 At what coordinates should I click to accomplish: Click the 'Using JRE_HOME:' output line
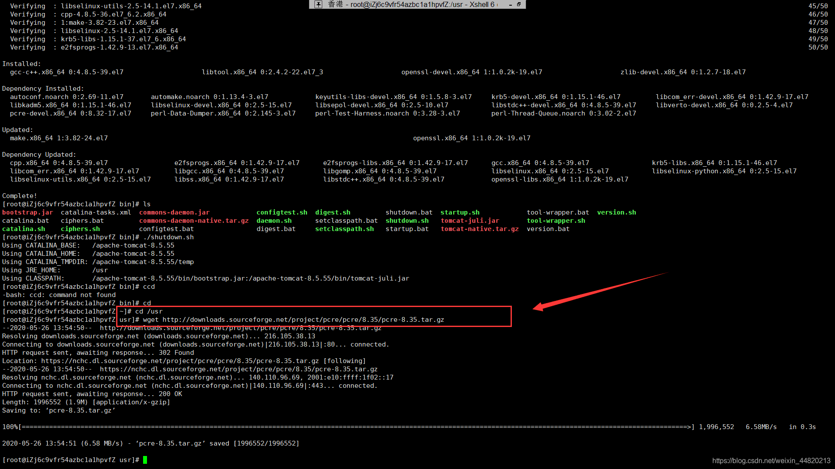55,270
